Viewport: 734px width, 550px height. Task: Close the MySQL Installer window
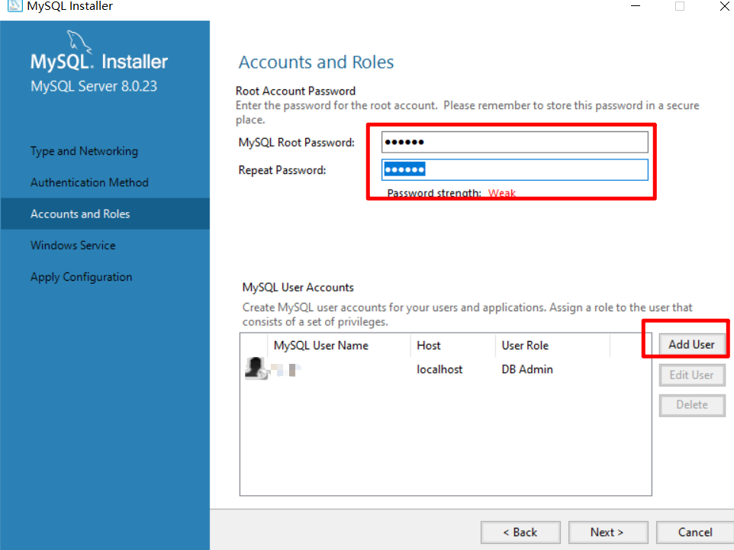point(724,5)
